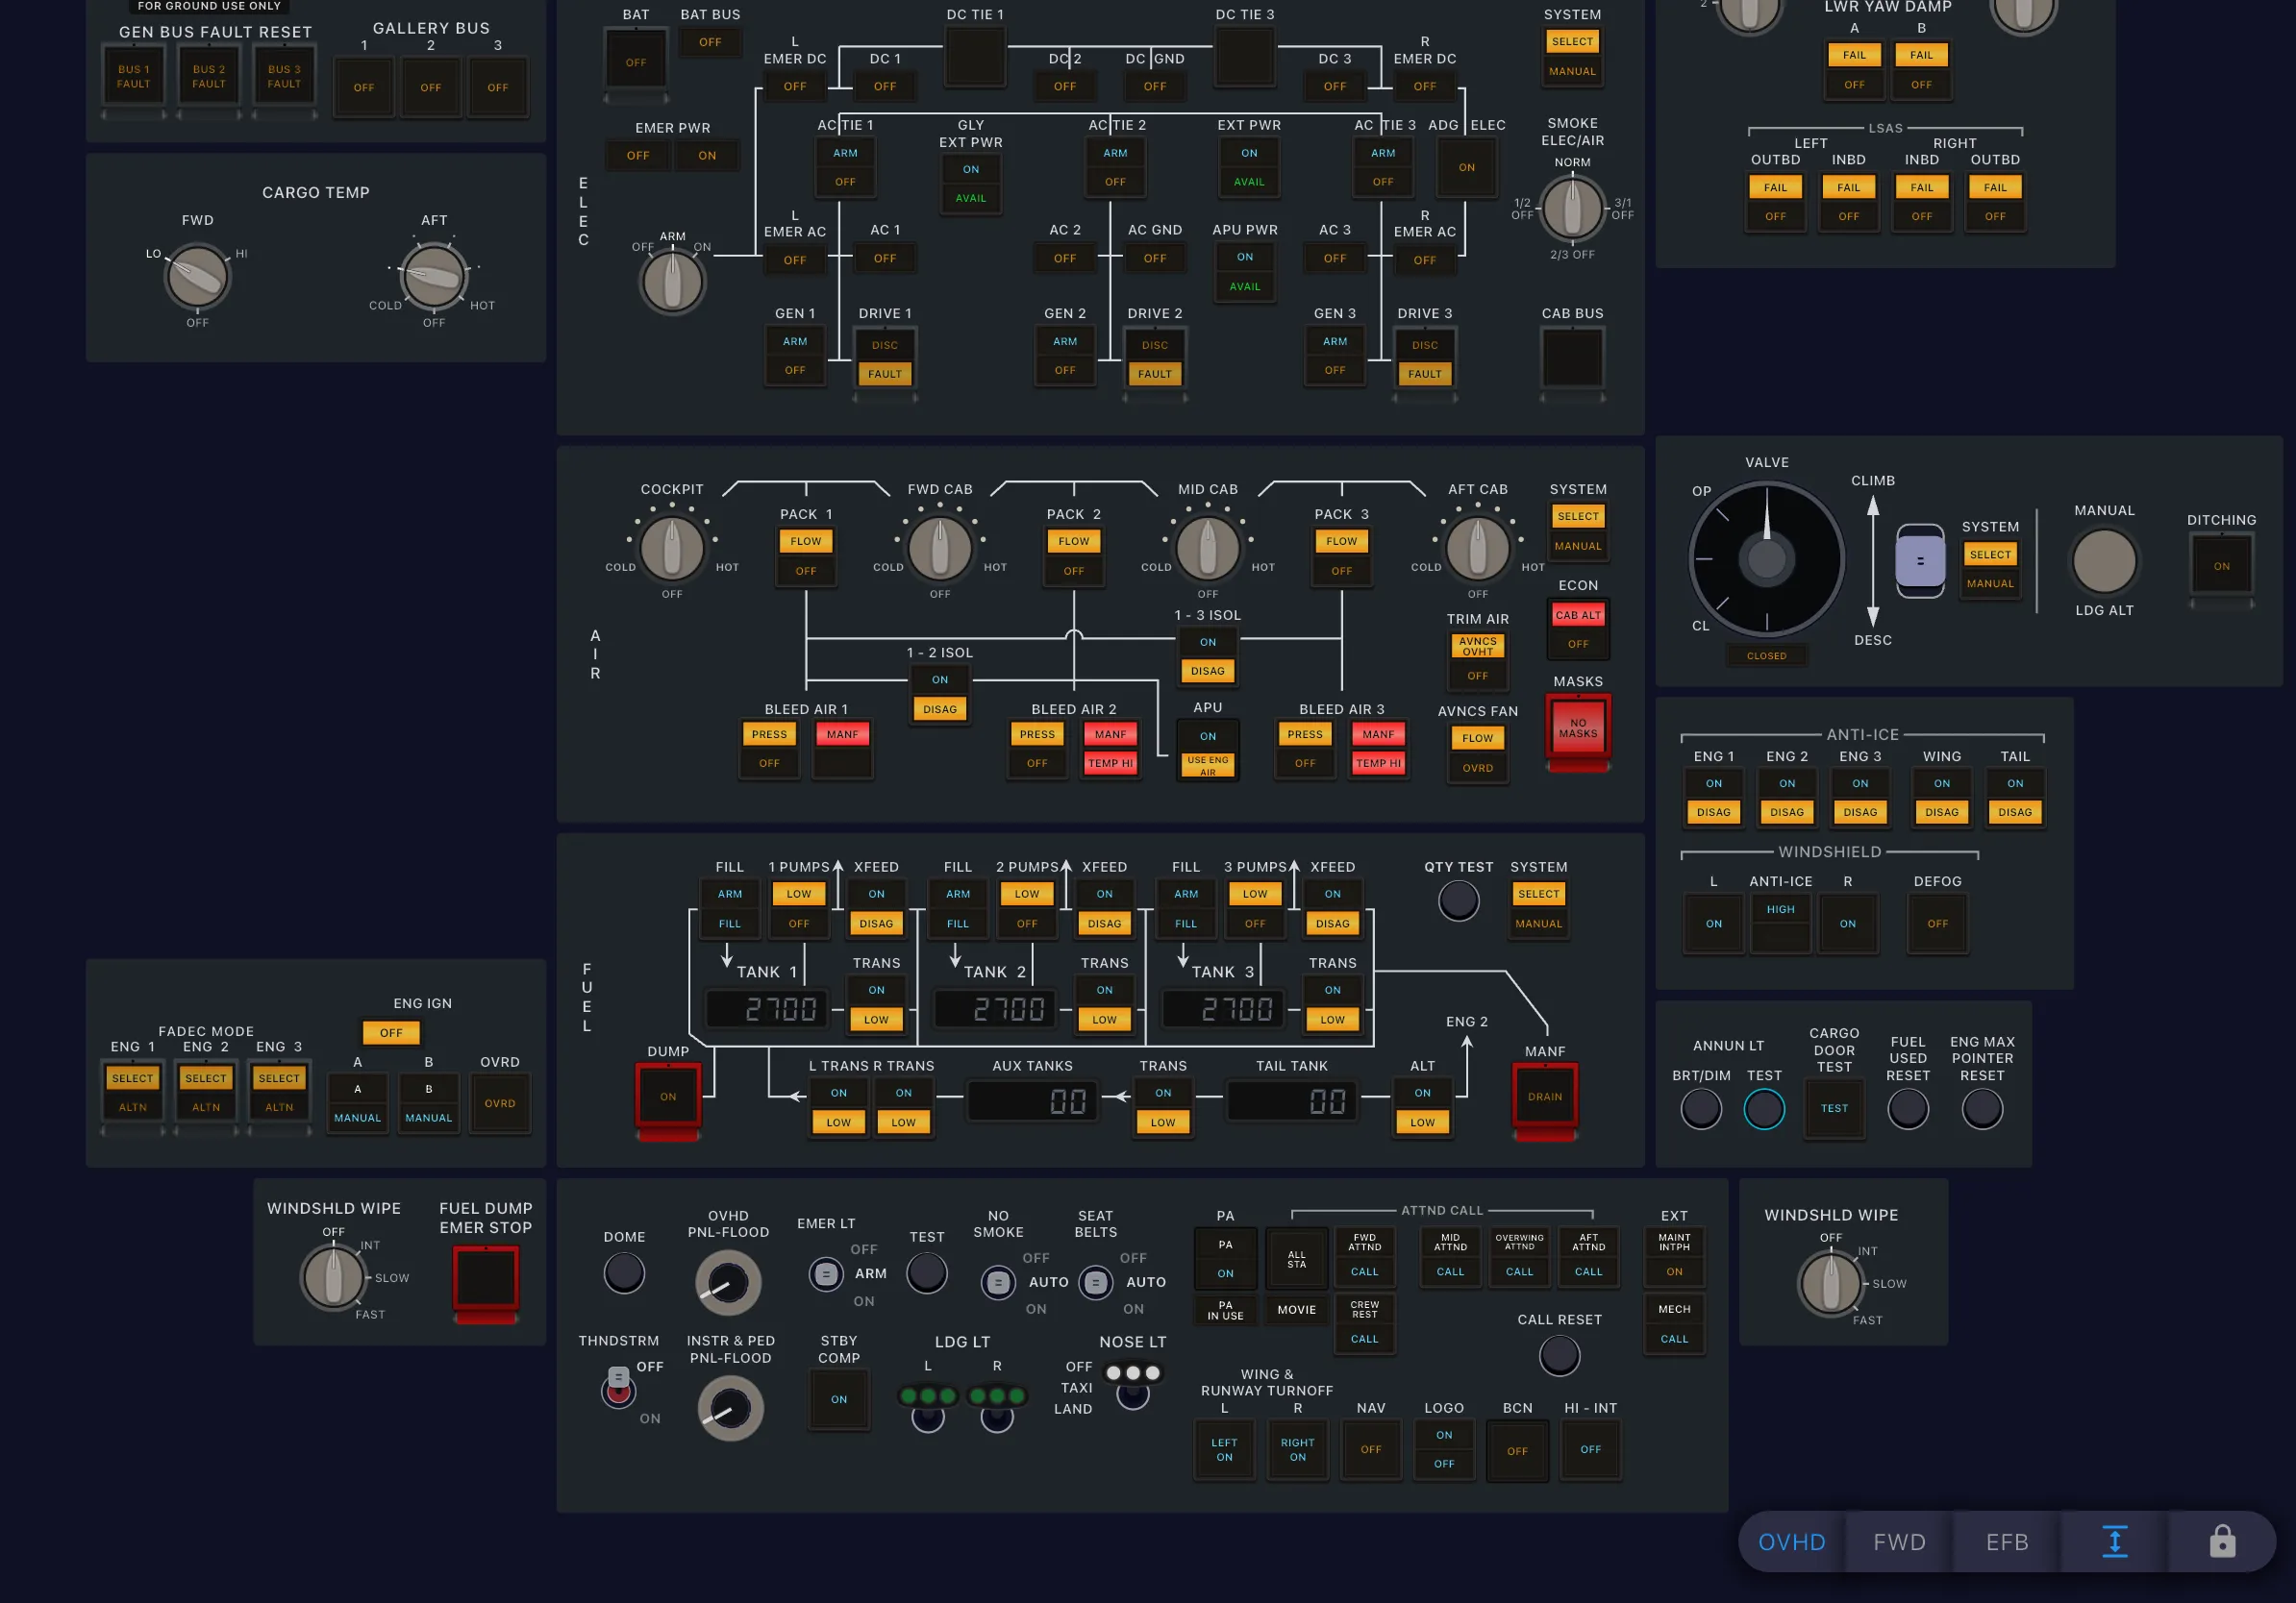2296x1603 pixels.
Task: Click the BUS 1 FAULT reset switch
Action: [x=133, y=77]
